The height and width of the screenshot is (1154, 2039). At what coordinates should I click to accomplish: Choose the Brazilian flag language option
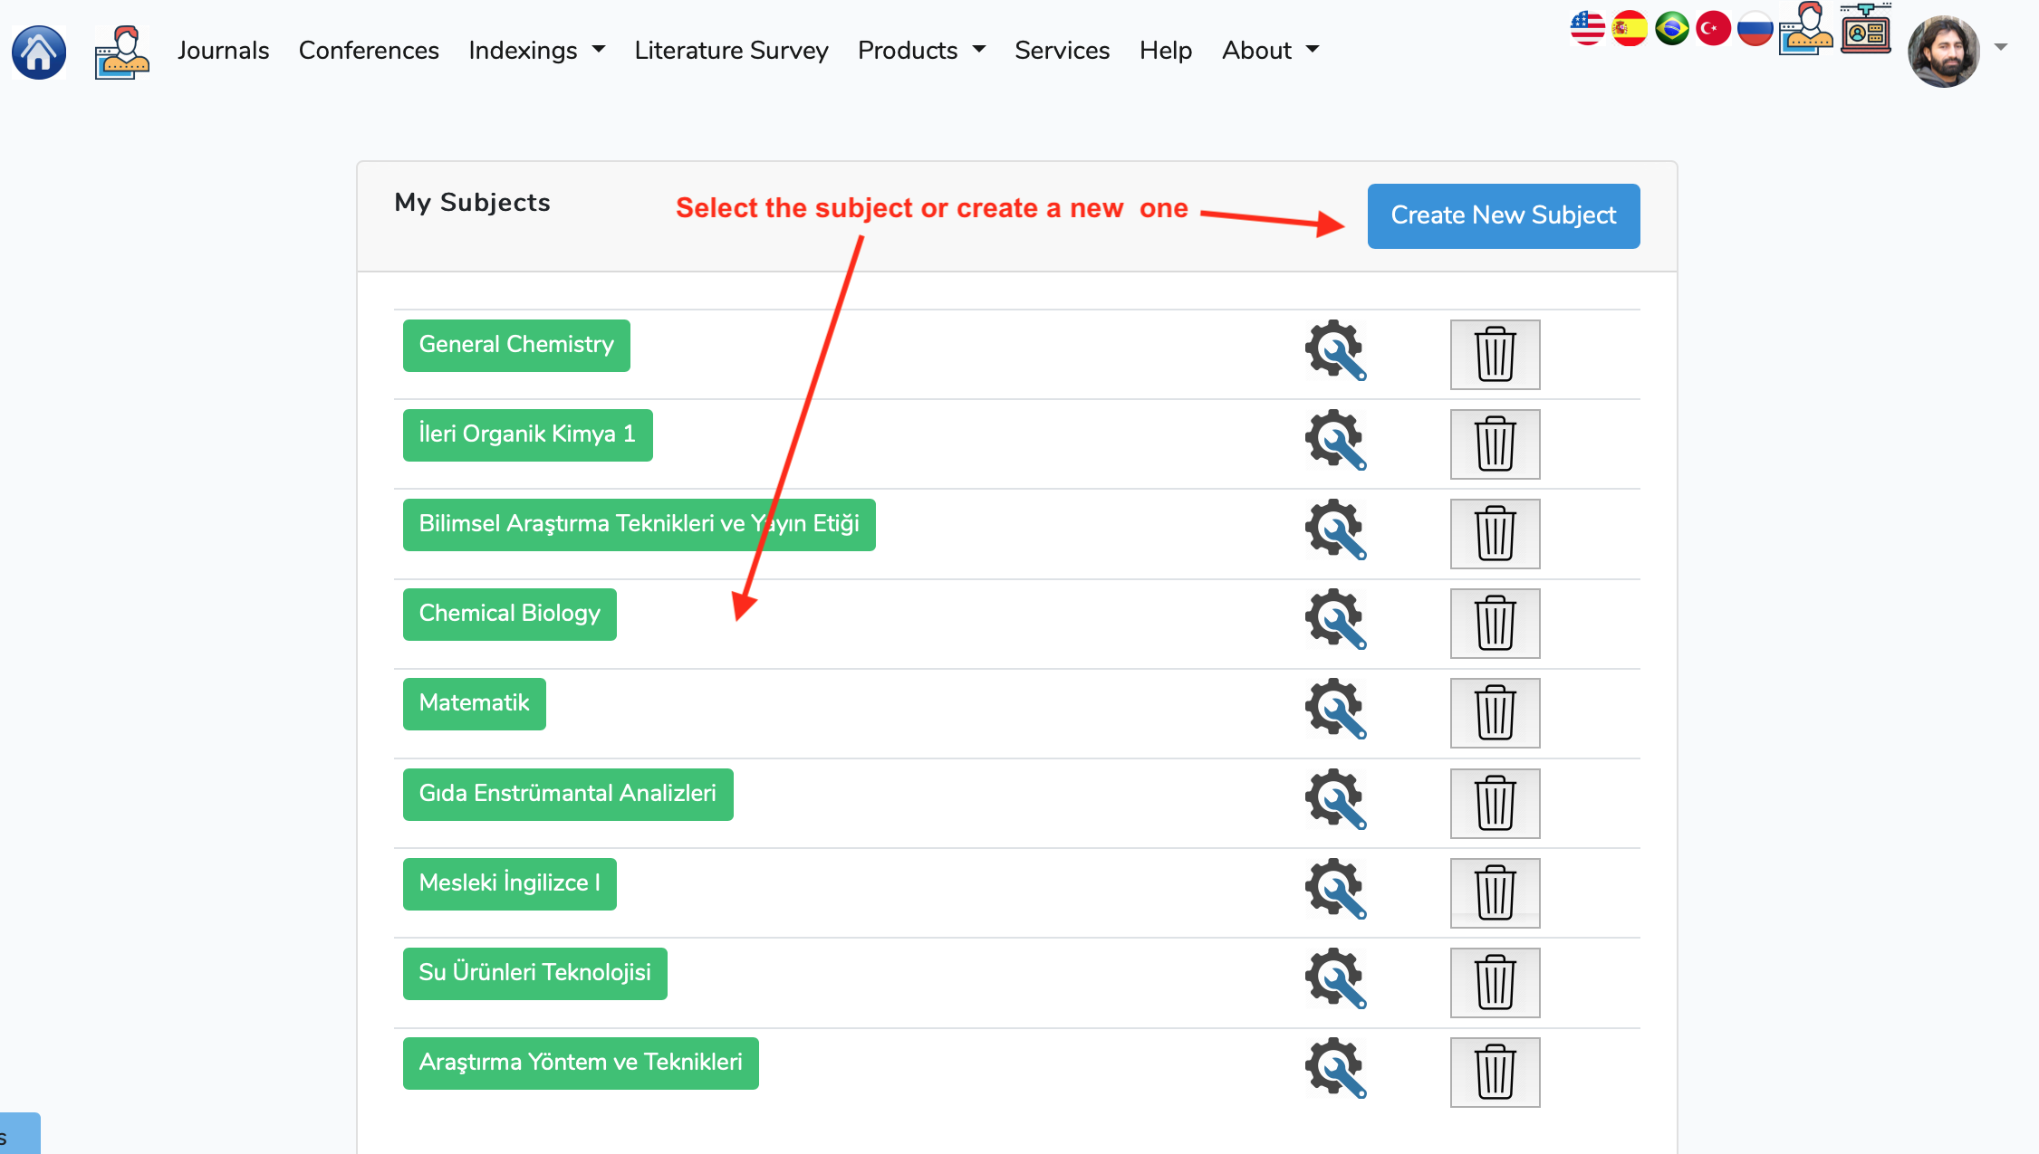point(1671,28)
